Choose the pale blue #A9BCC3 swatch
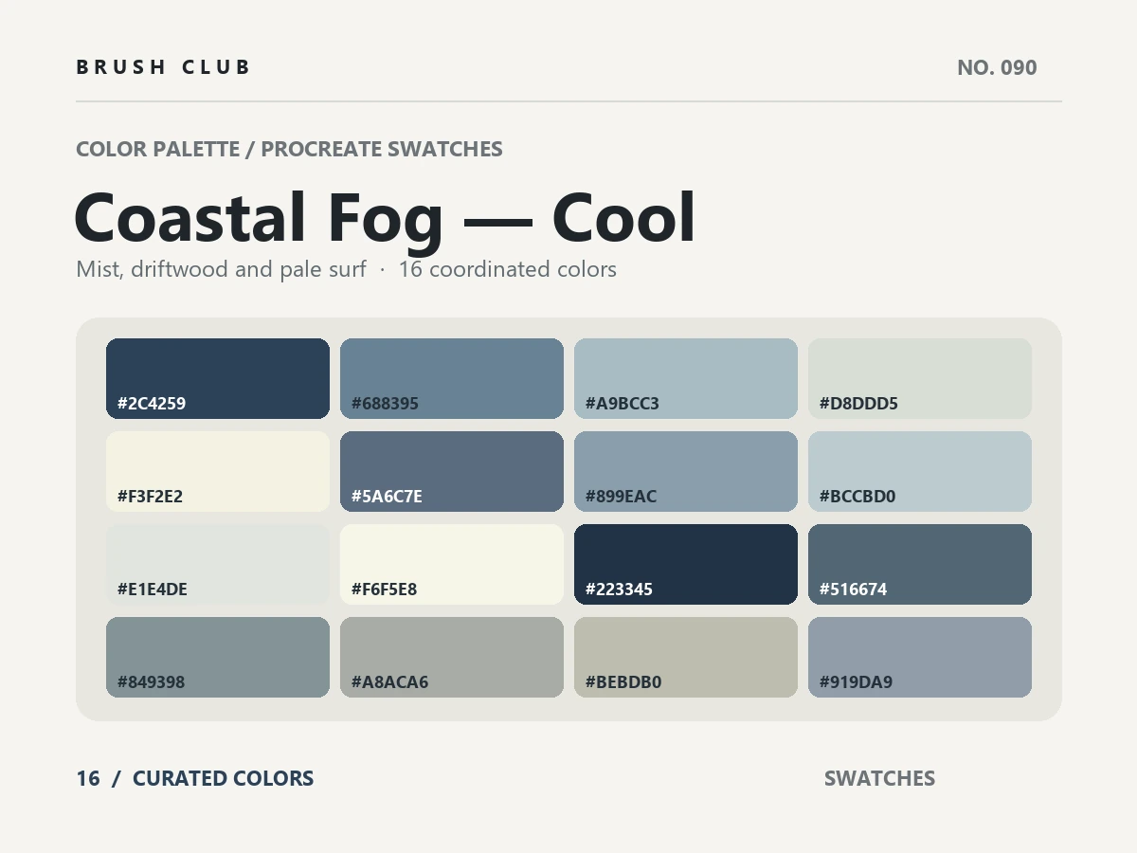1137x853 pixels. (x=686, y=378)
